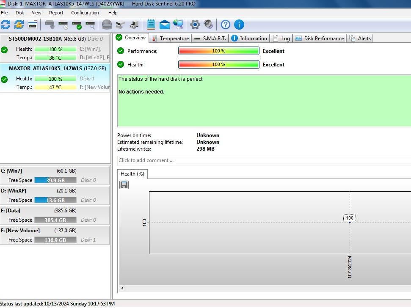The image size is (411, 308).
Task: Select the ST500DM002-1SB10A disk entry
Action: point(55,48)
